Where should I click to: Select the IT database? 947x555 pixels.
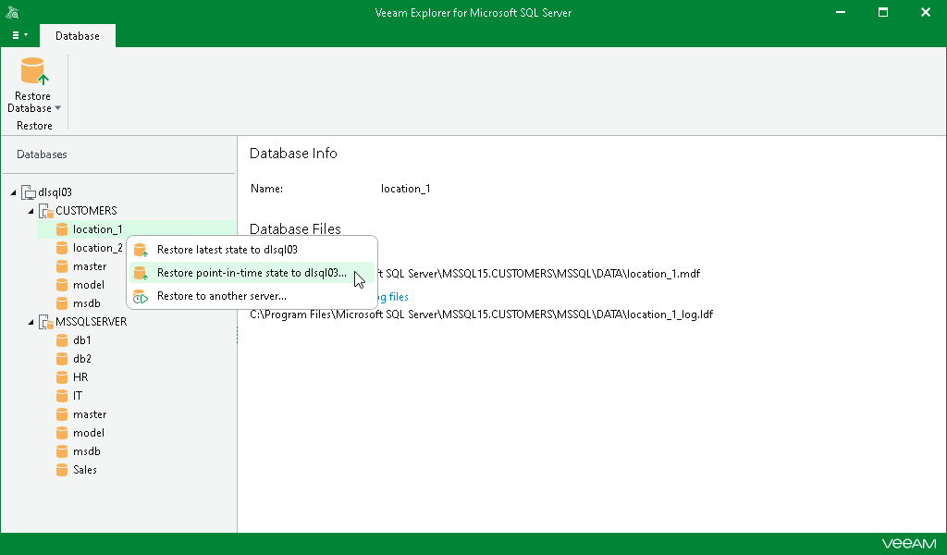[78, 396]
